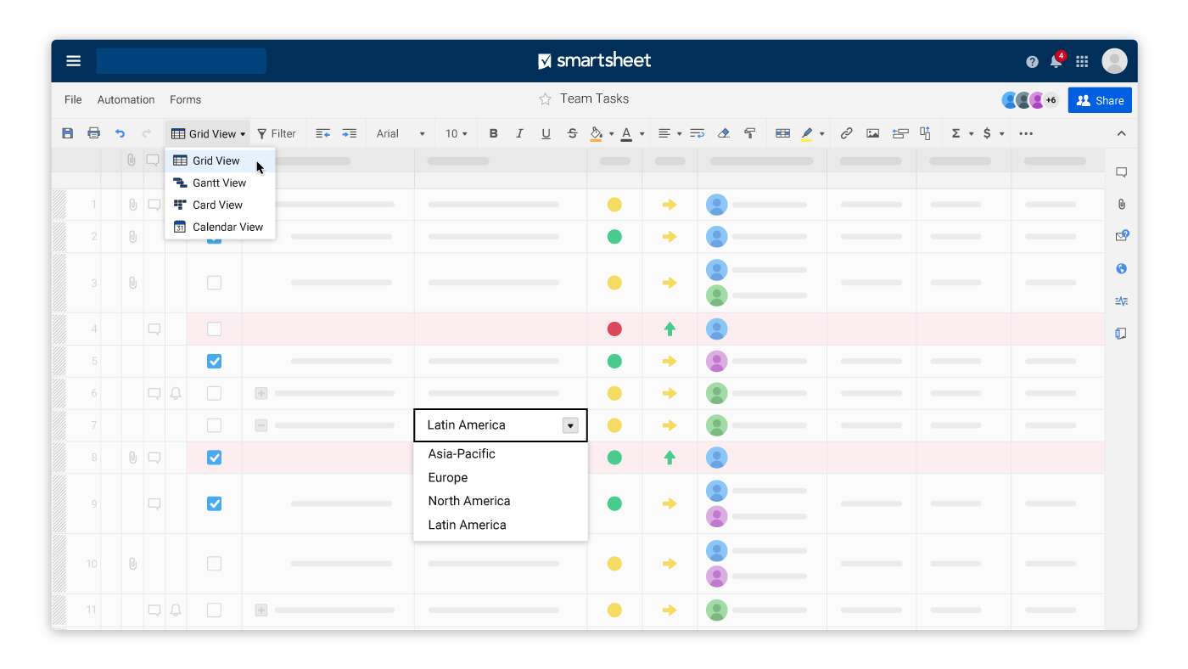Open publish globe icon in right sidebar
1188x669 pixels.
point(1121,268)
